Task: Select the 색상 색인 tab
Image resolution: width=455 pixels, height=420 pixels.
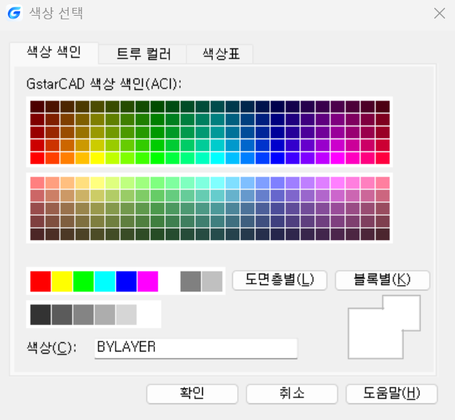Action: tap(54, 53)
